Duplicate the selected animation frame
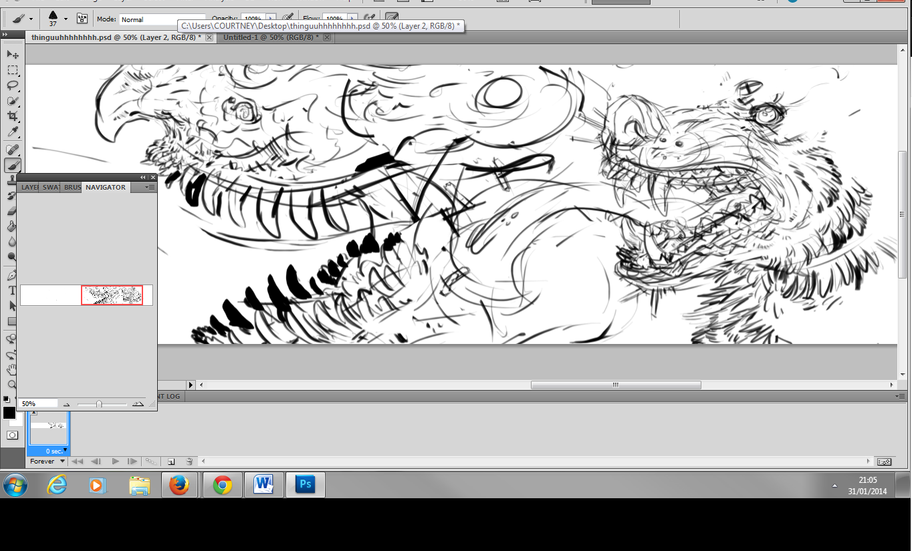Screen dimensions: 912x551 click(x=171, y=462)
